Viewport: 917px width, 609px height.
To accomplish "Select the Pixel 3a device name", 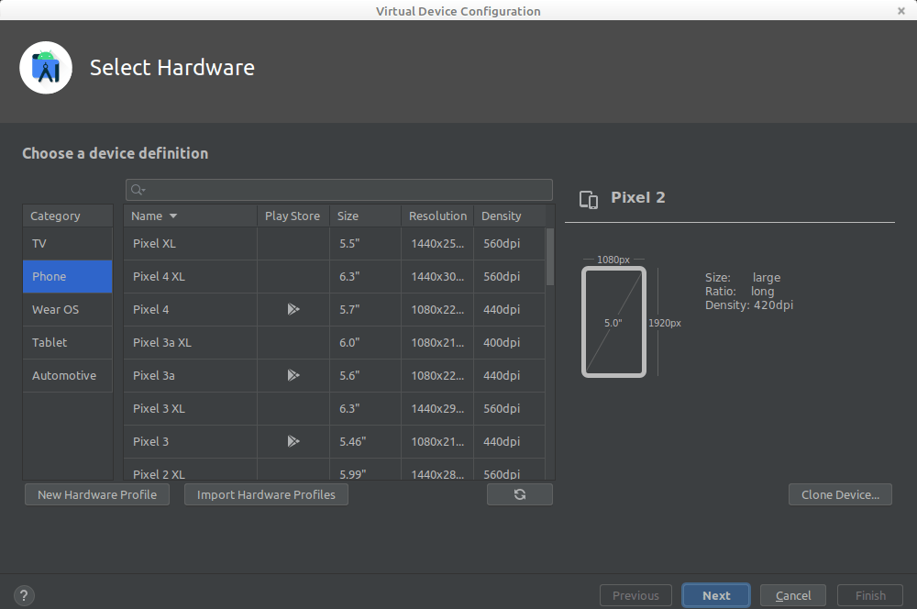I will 154,375.
